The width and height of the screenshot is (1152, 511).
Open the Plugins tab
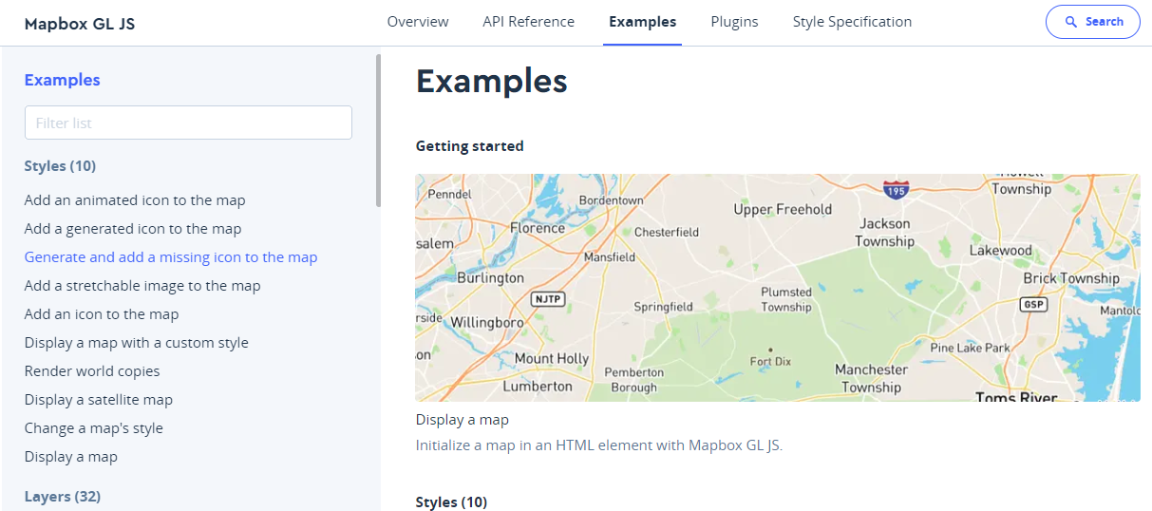[x=734, y=22]
